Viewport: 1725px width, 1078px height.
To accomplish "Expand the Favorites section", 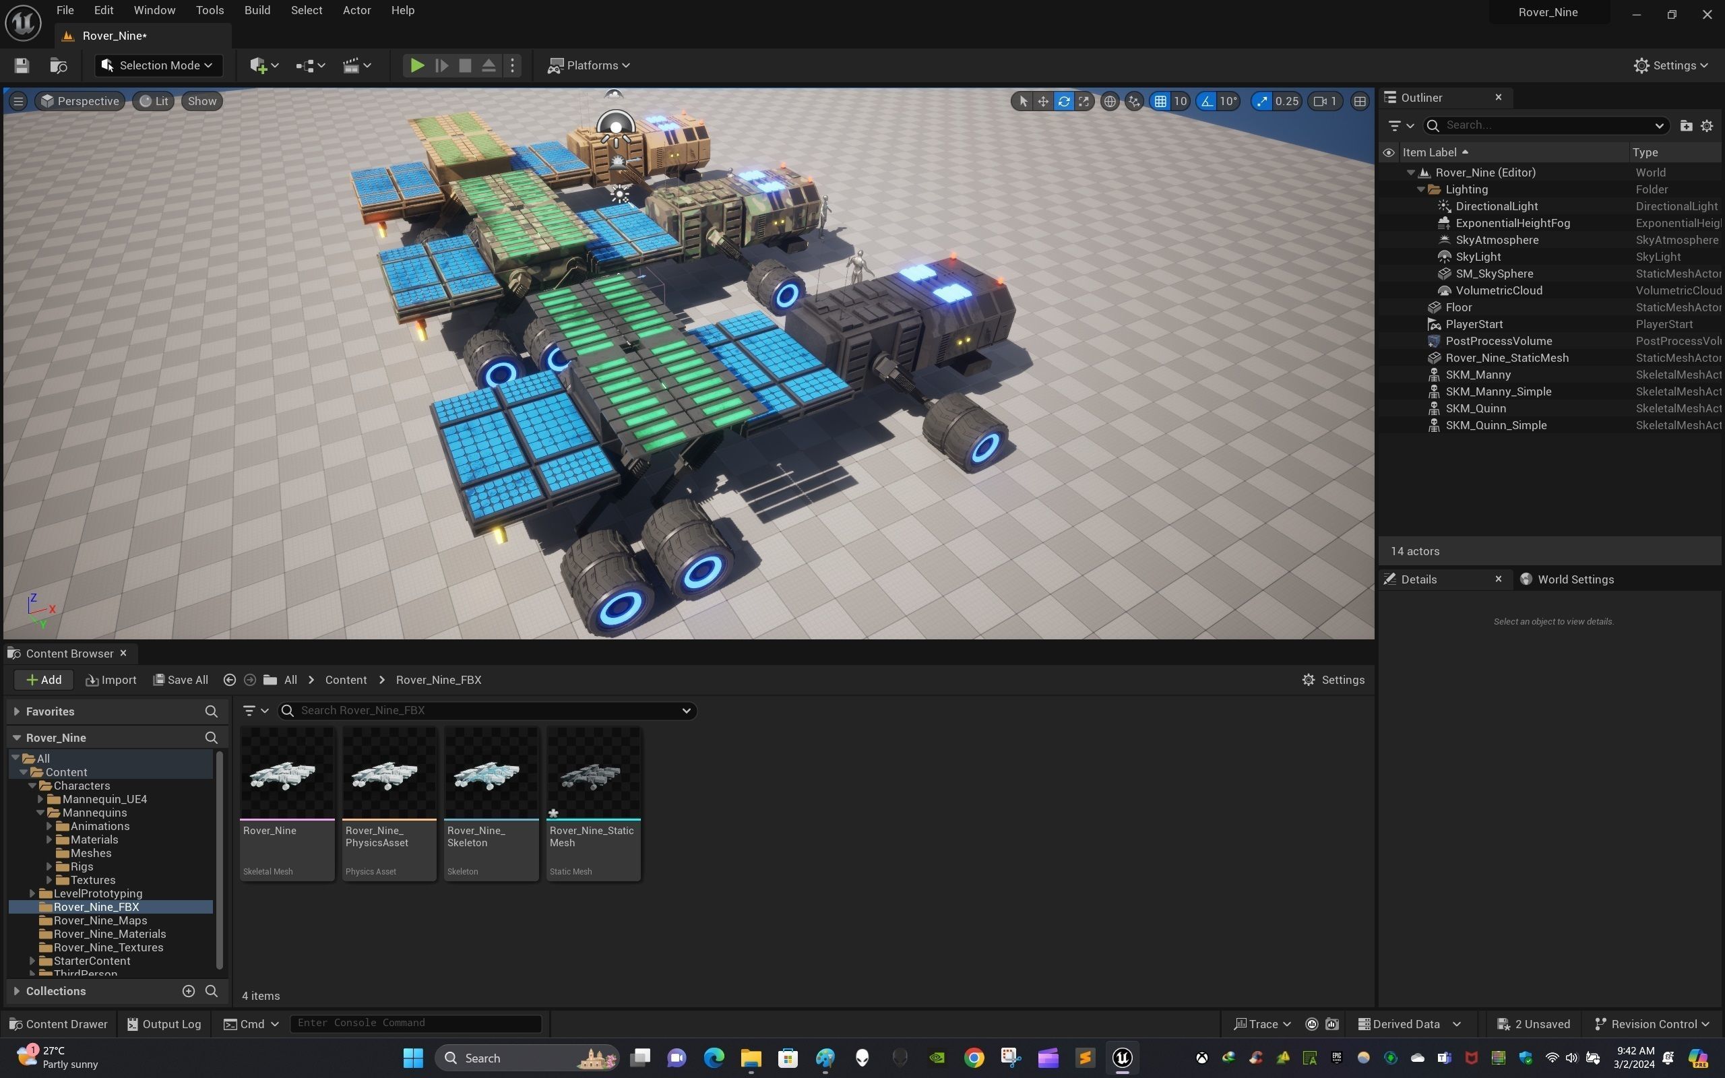I will tap(16, 711).
